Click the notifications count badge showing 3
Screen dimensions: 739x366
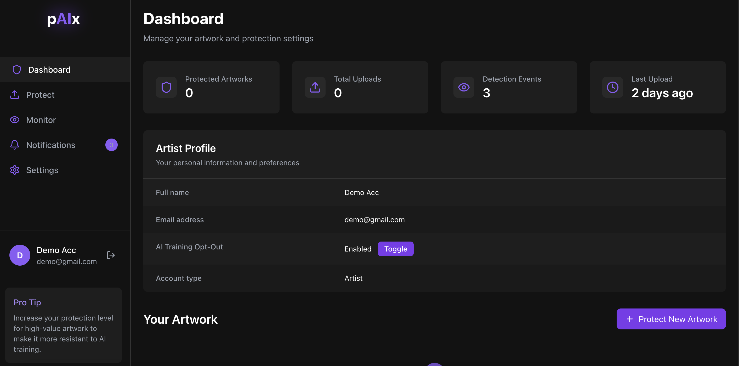click(111, 145)
